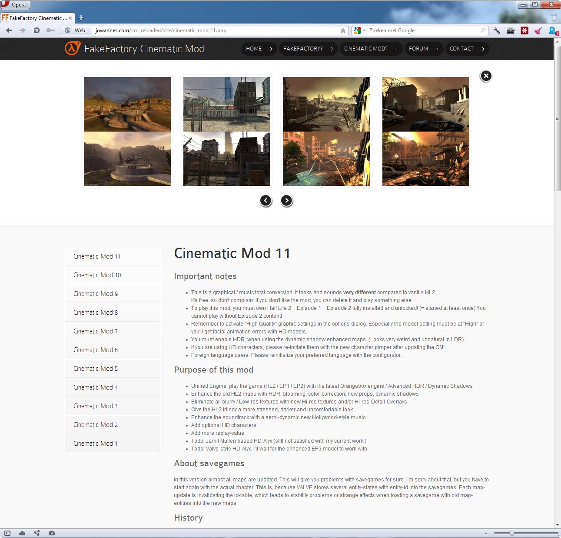This screenshot has width=561, height=538.
Task: Toggle the side panel in status bar
Action: [7, 533]
